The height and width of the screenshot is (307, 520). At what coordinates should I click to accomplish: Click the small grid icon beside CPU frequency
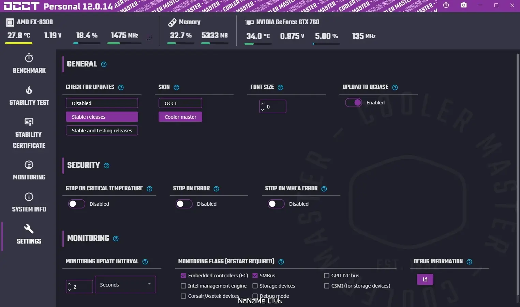pos(149,38)
